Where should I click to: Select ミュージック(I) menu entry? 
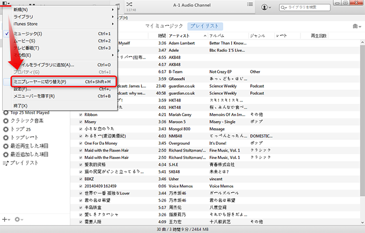[x=60, y=34]
